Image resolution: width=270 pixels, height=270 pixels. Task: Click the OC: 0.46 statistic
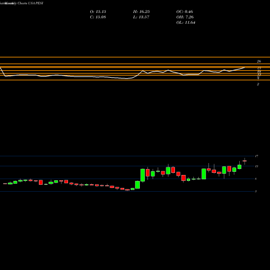tap(185, 12)
